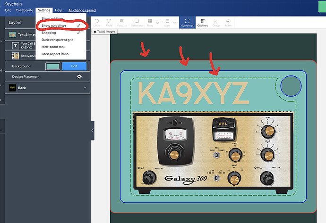Select Hide zoom tool in Settings
The height and width of the screenshot is (223, 326).
coord(61,47)
